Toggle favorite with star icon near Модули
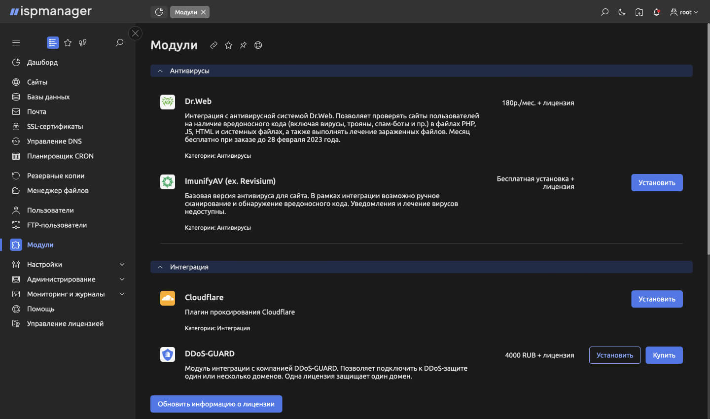Screen dimensions: 710x419 (228, 45)
